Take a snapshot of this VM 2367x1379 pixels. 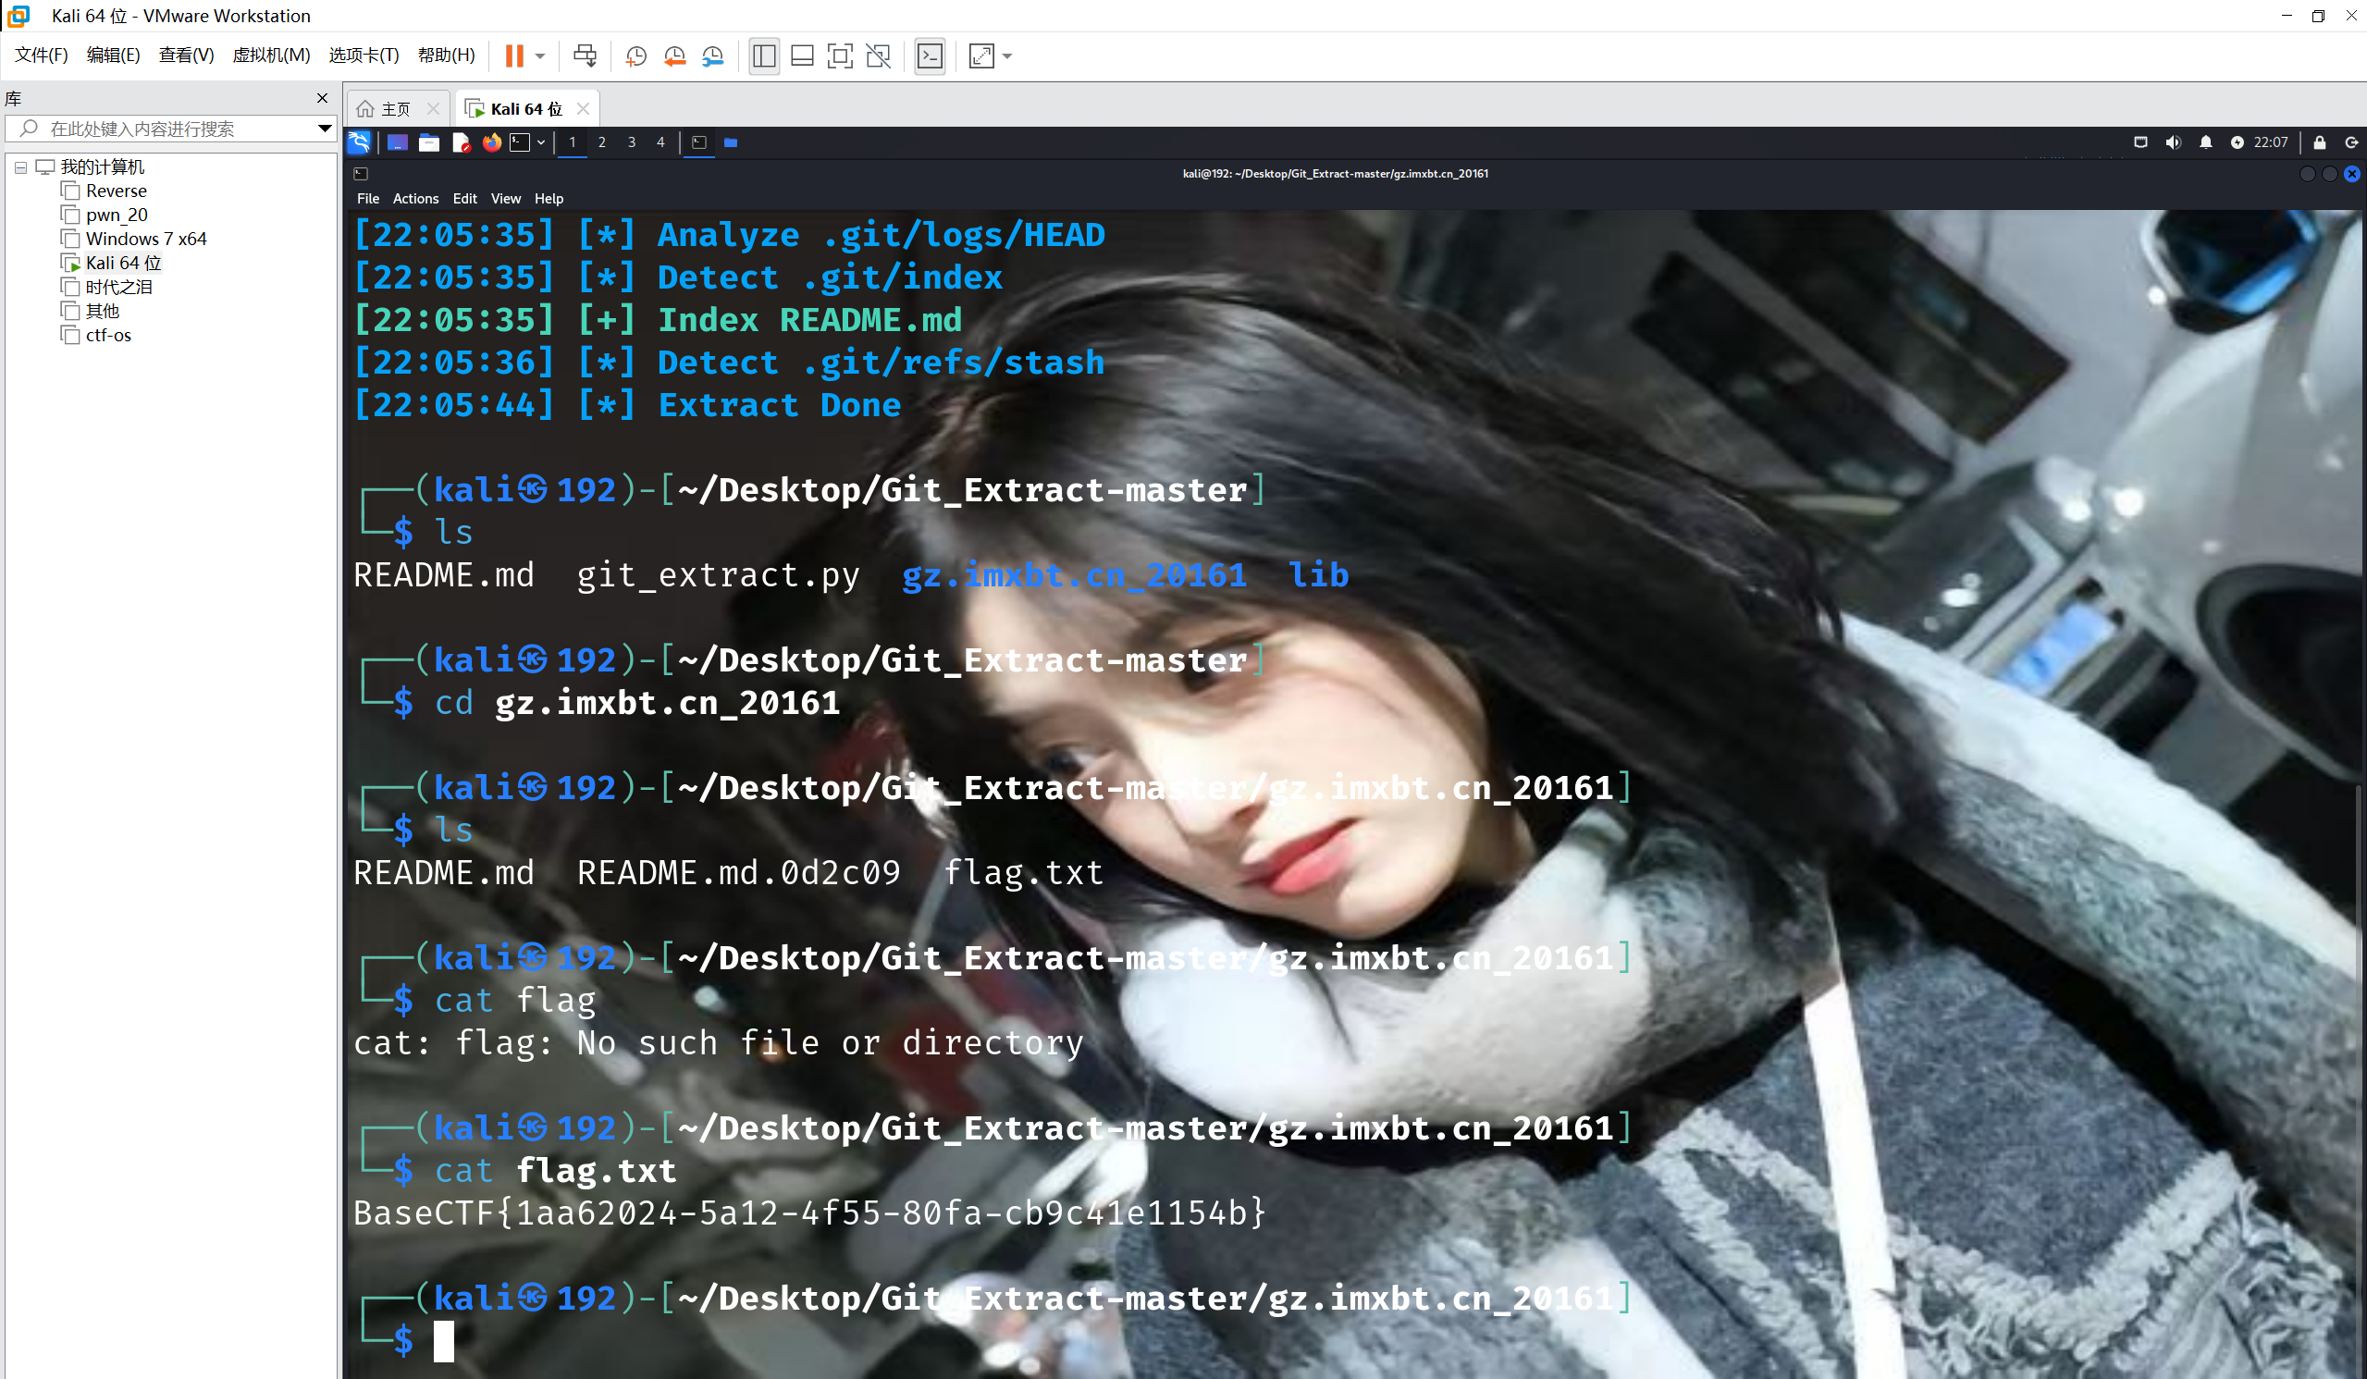coord(635,56)
